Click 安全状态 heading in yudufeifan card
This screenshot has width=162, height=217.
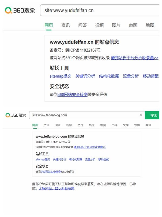(x=59, y=86)
